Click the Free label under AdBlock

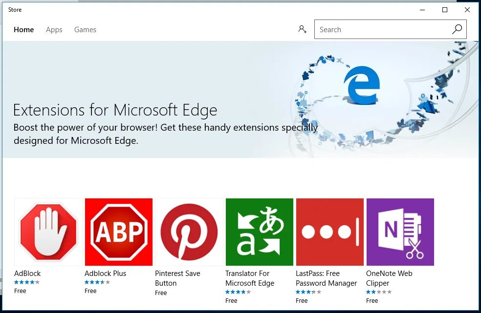[x=20, y=291]
